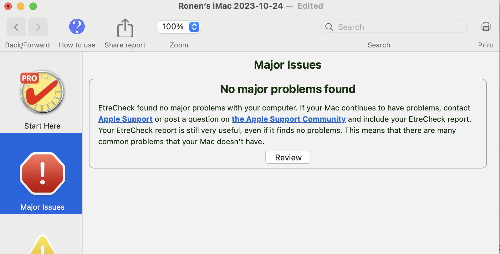This screenshot has height=254, width=500.
Task: Click the Share report icon
Action: pyautogui.click(x=125, y=28)
